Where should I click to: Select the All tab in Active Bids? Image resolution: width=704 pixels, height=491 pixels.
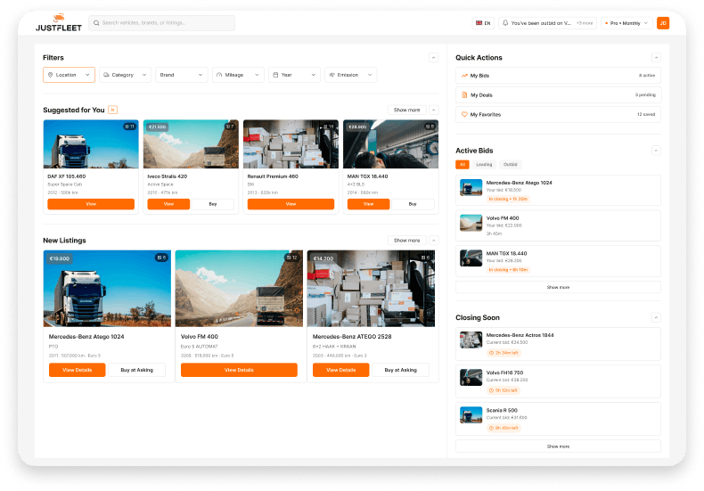pyautogui.click(x=463, y=165)
